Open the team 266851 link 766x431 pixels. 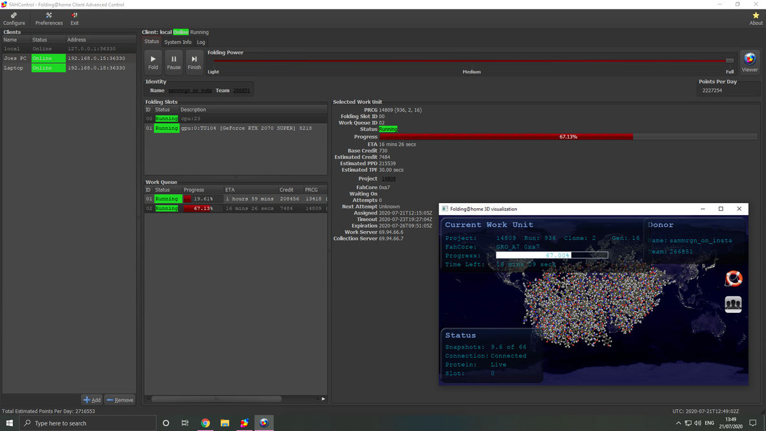coord(242,91)
